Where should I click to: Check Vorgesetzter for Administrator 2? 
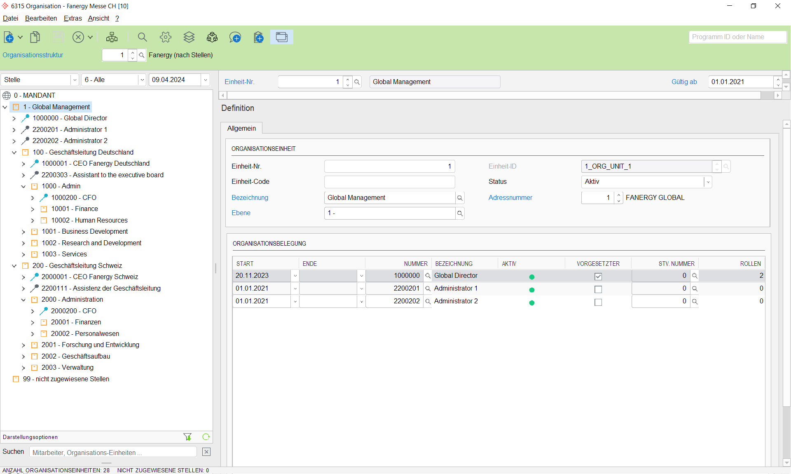(598, 302)
